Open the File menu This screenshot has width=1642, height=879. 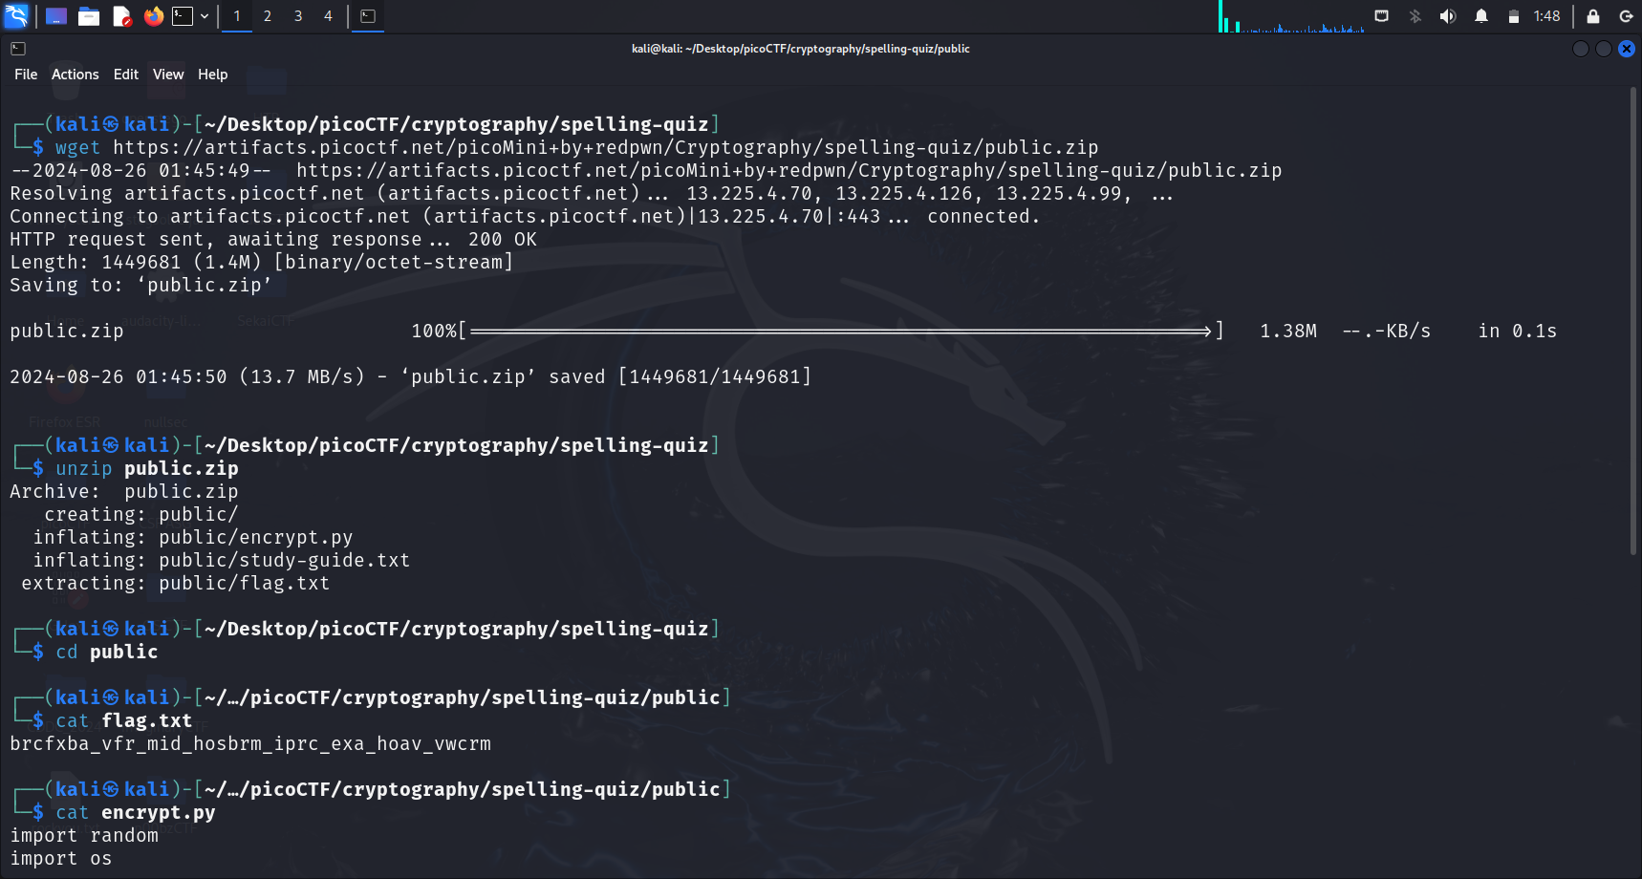[x=26, y=75]
